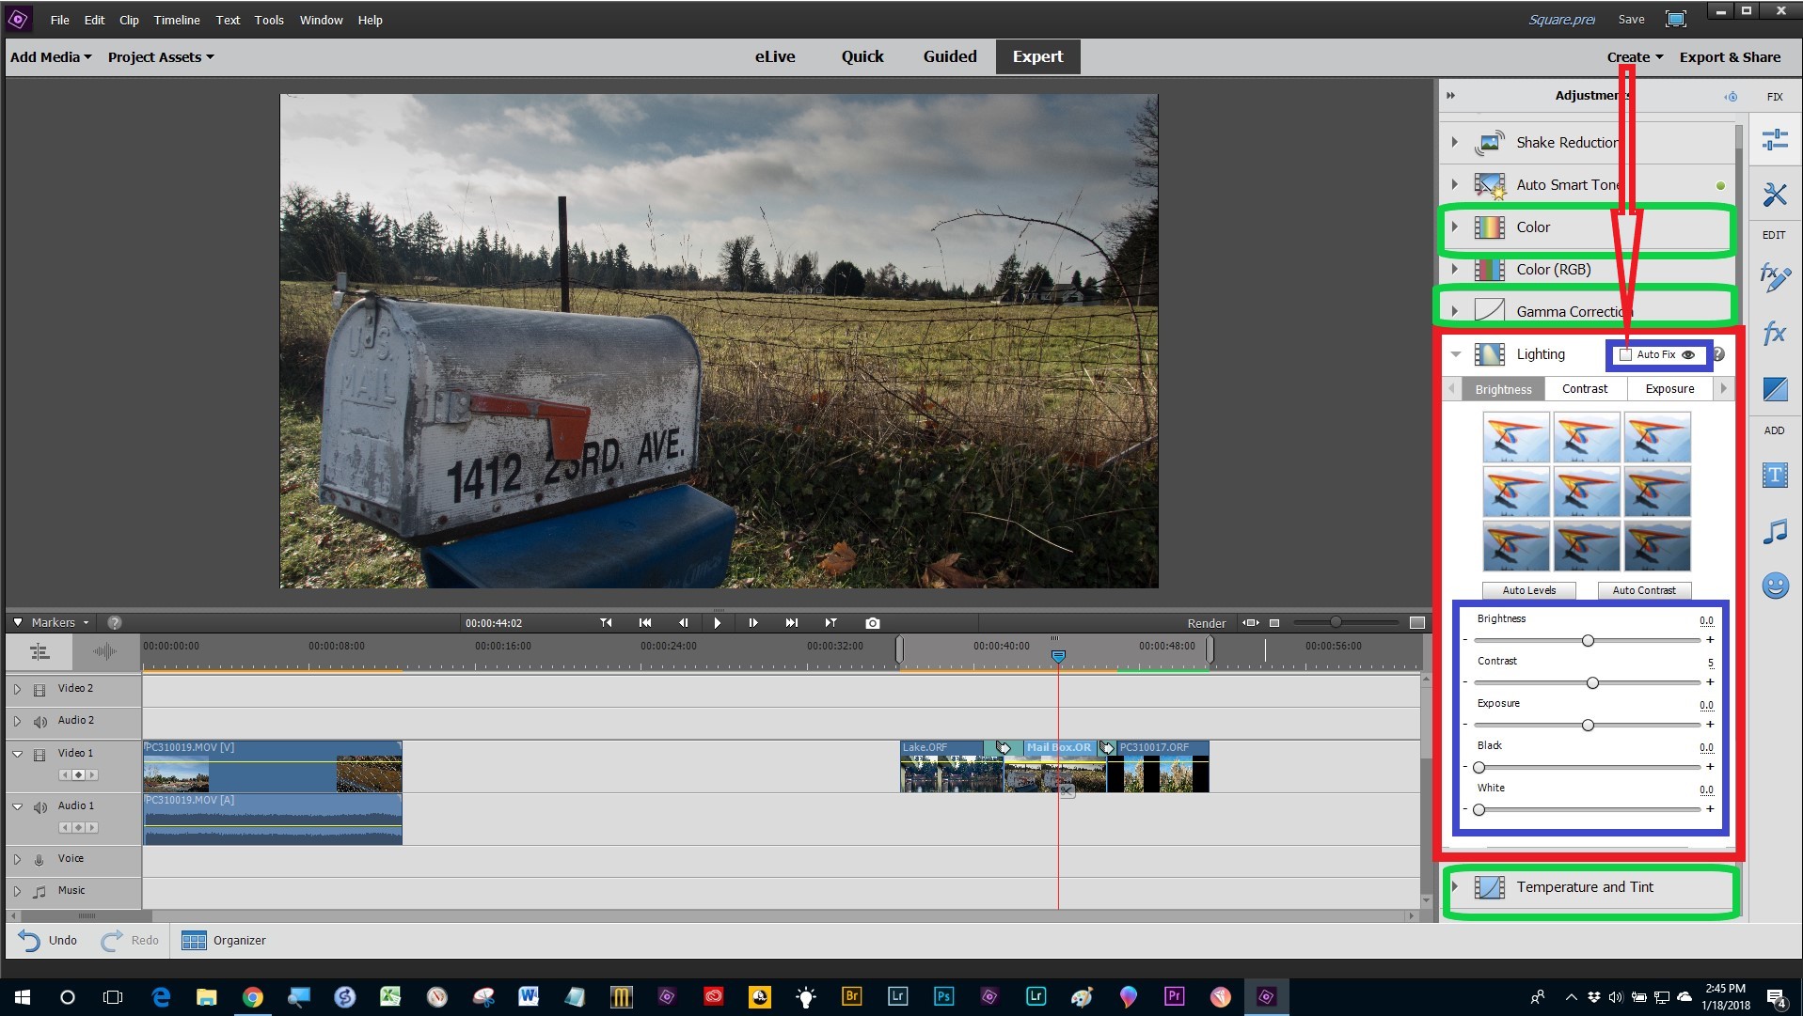Expand the Temperature and Tint section
The height and width of the screenshot is (1016, 1803).
point(1455,887)
